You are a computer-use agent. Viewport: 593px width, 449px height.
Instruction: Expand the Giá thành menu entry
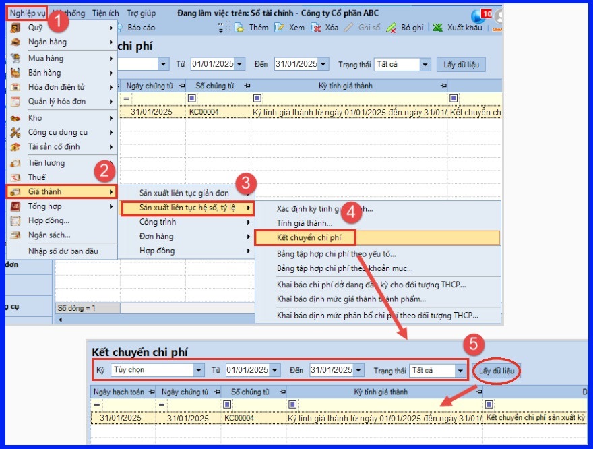[61, 191]
